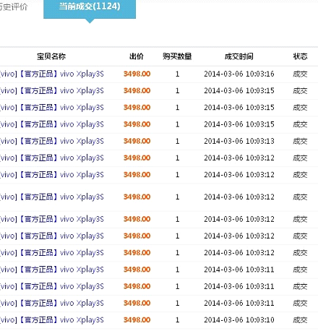Click 成交 status in the 10:03:10 row

click(x=300, y=320)
